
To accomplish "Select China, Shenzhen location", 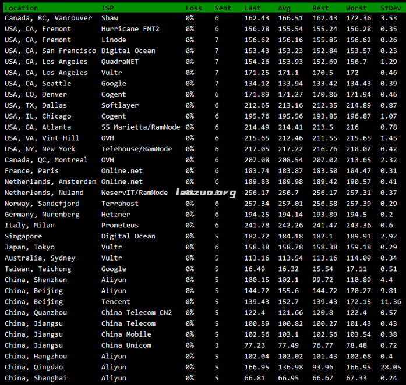I will pos(36,280).
